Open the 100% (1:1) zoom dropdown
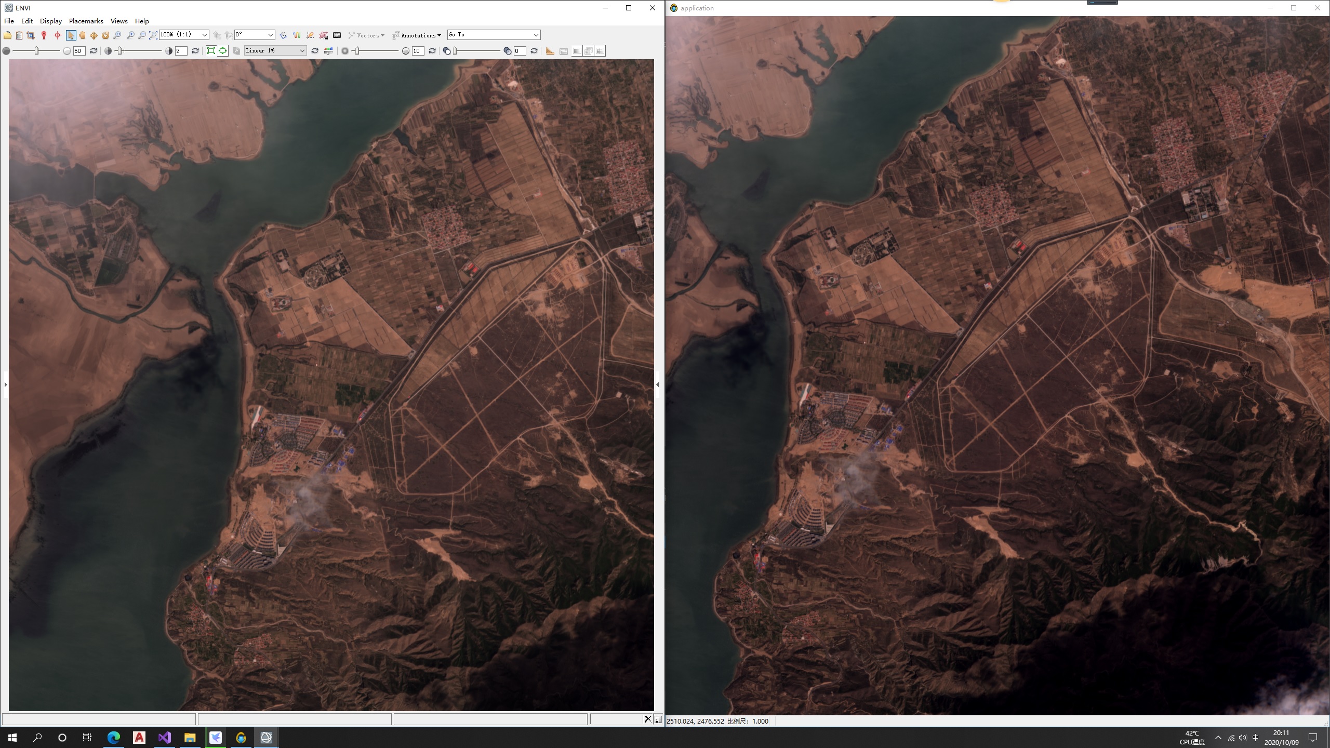This screenshot has height=748, width=1330. (x=204, y=35)
